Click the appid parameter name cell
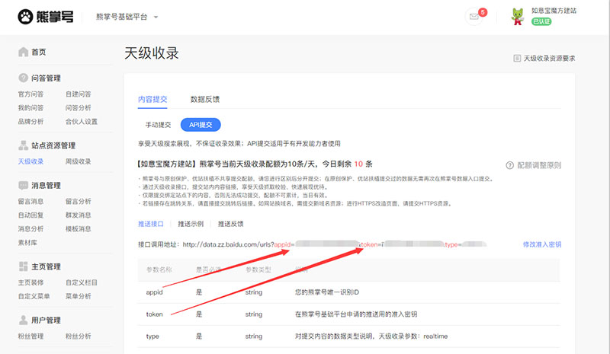Image resolution: width=610 pixels, height=354 pixels. (155, 292)
